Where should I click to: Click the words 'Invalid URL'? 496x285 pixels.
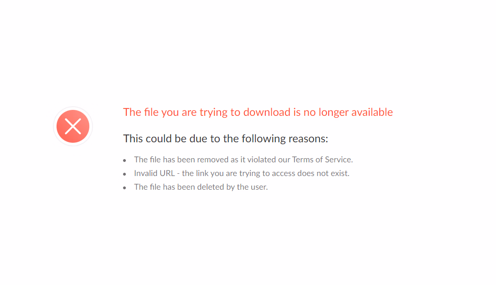155,173
